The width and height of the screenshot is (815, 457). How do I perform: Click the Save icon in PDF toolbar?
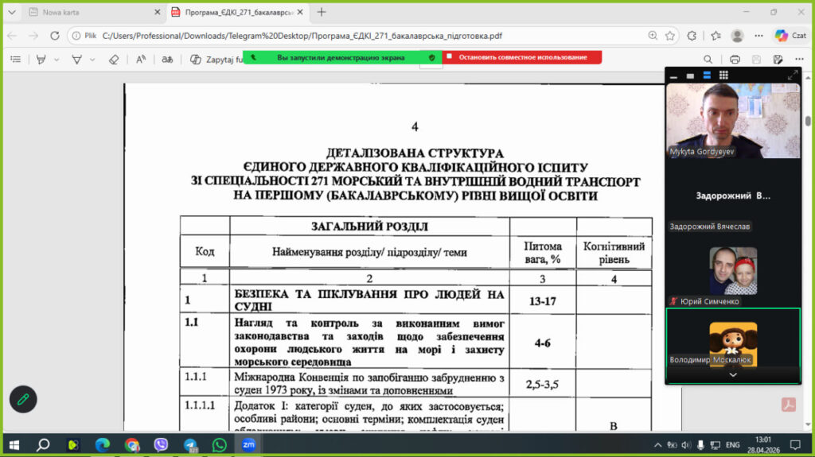pos(756,59)
